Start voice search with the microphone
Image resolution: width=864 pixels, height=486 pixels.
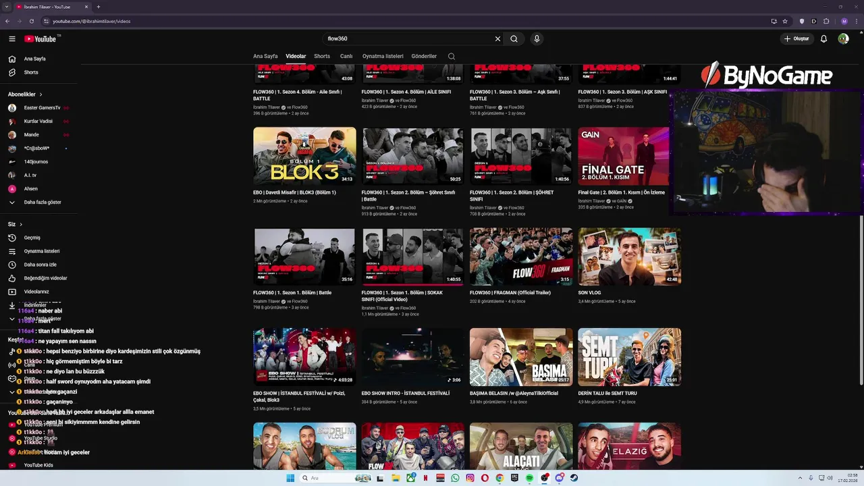tap(537, 38)
